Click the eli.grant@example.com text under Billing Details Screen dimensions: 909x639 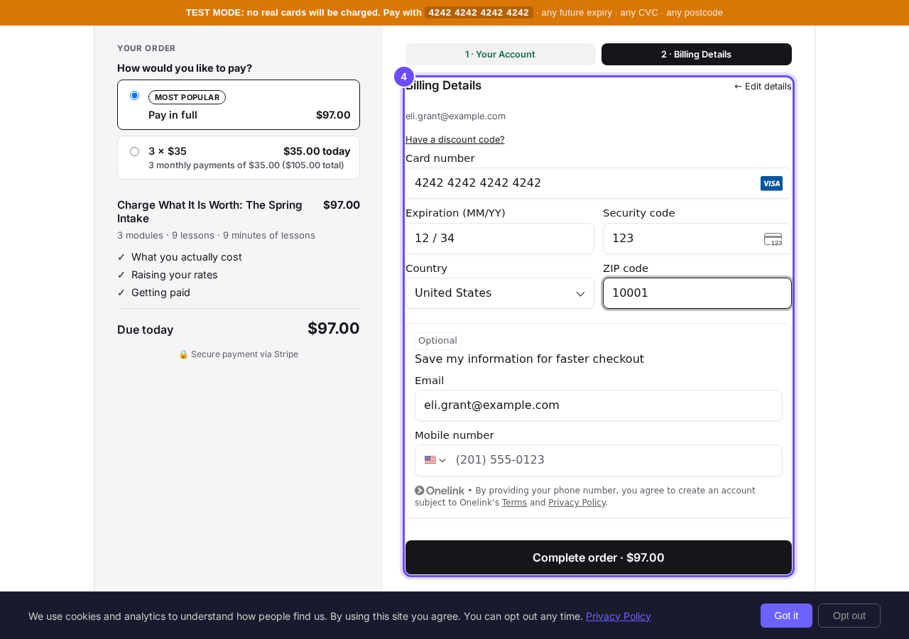[455, 116]
